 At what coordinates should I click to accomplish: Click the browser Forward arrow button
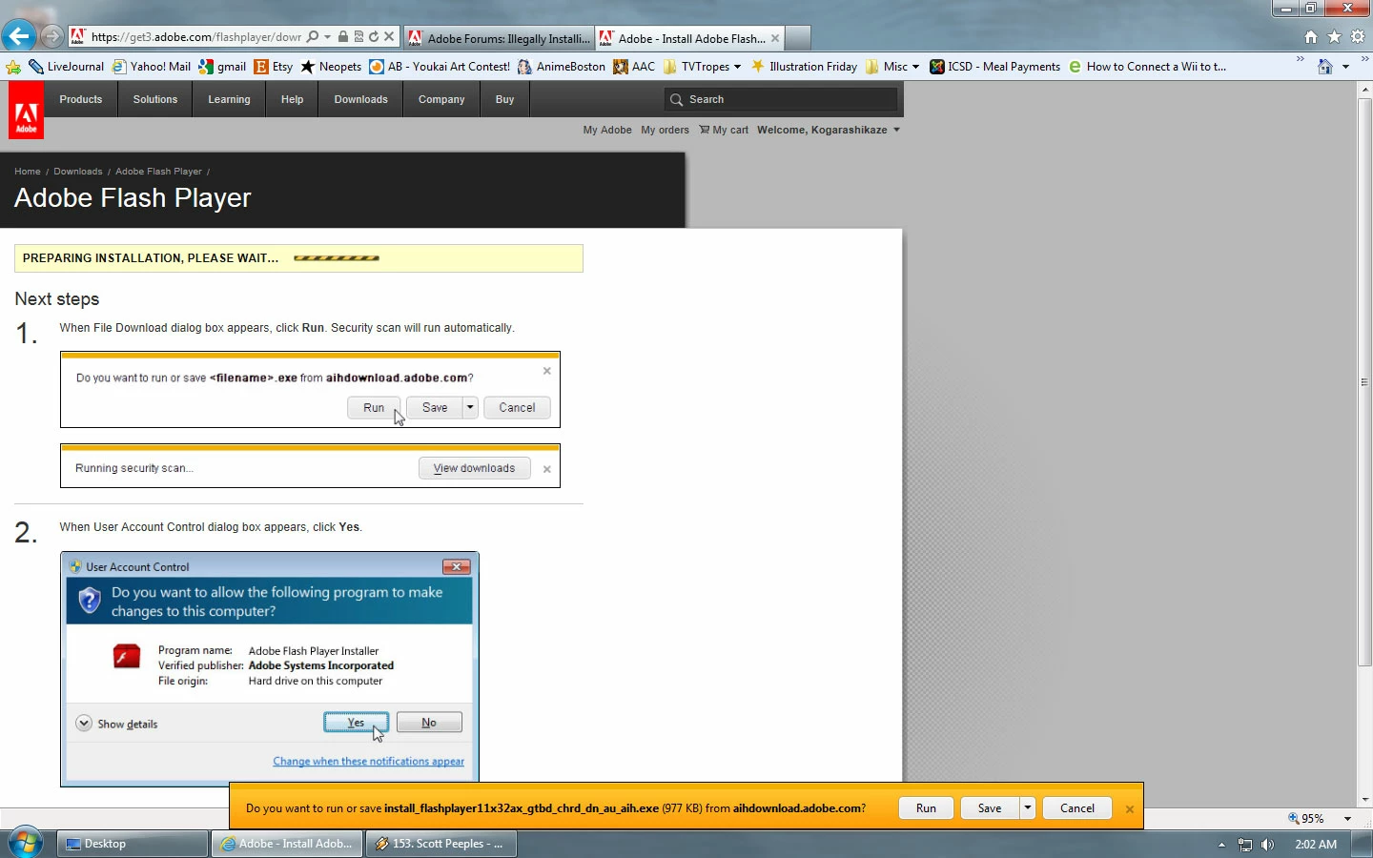pos(51,37)
